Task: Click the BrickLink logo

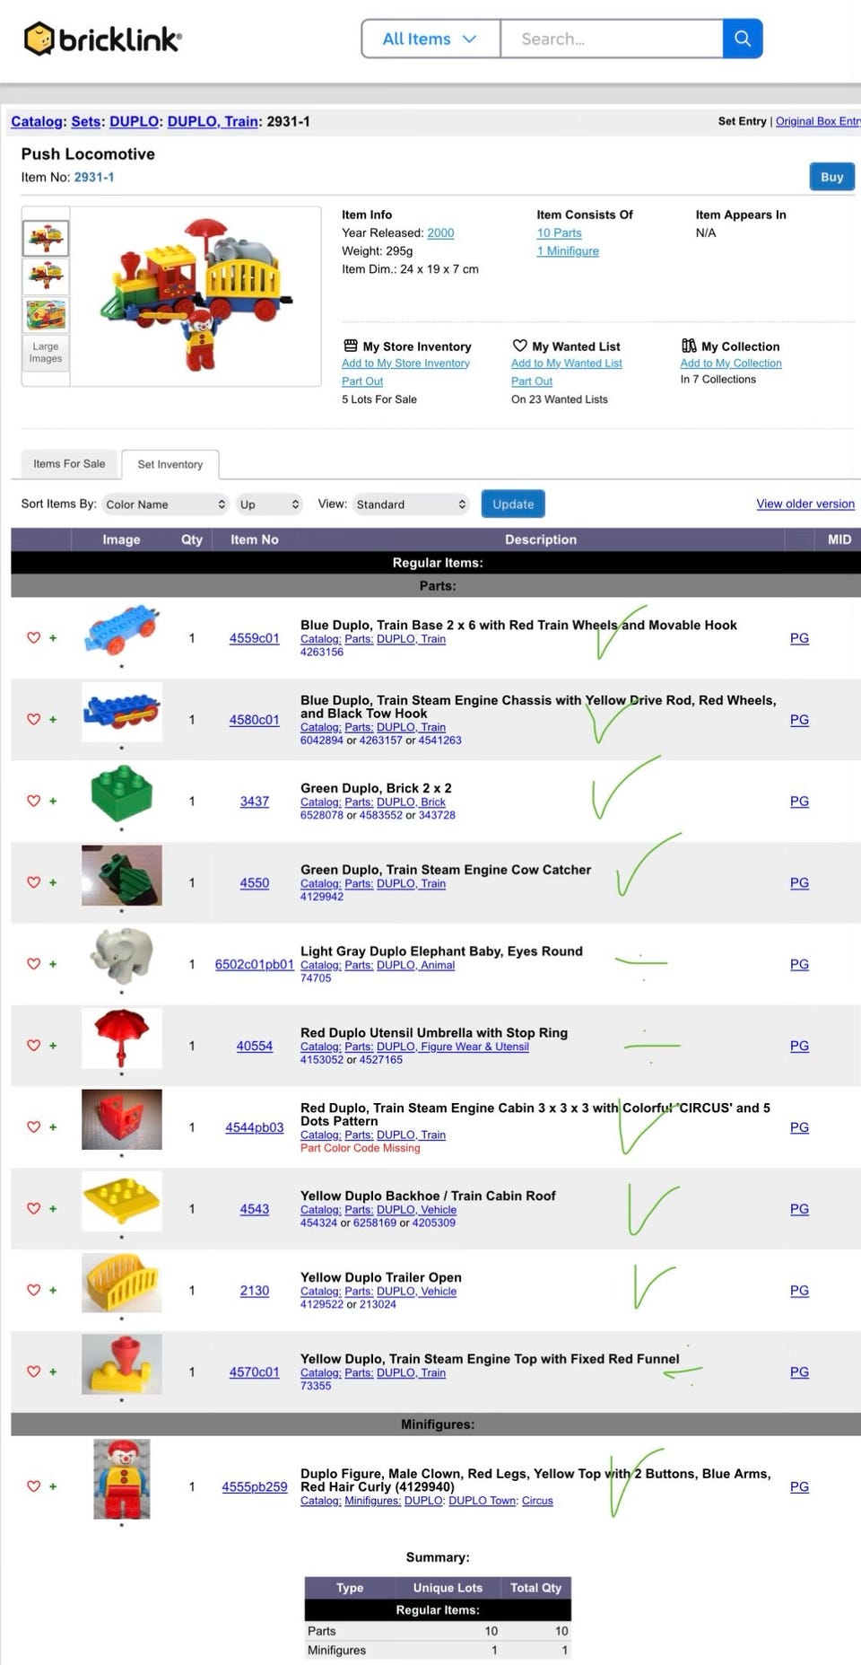Action: point(102,39)
